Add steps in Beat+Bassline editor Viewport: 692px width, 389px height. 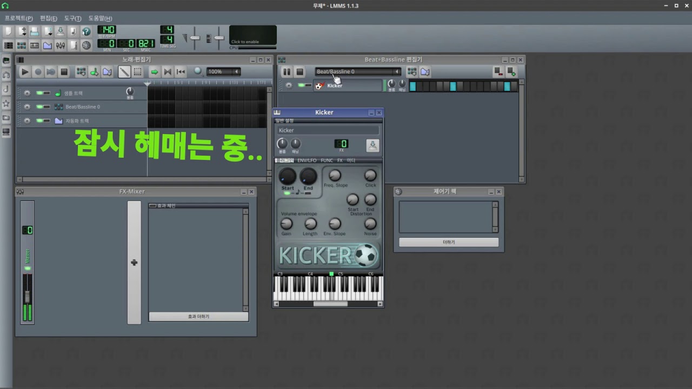pyautogui.click(x=511, y=71)
